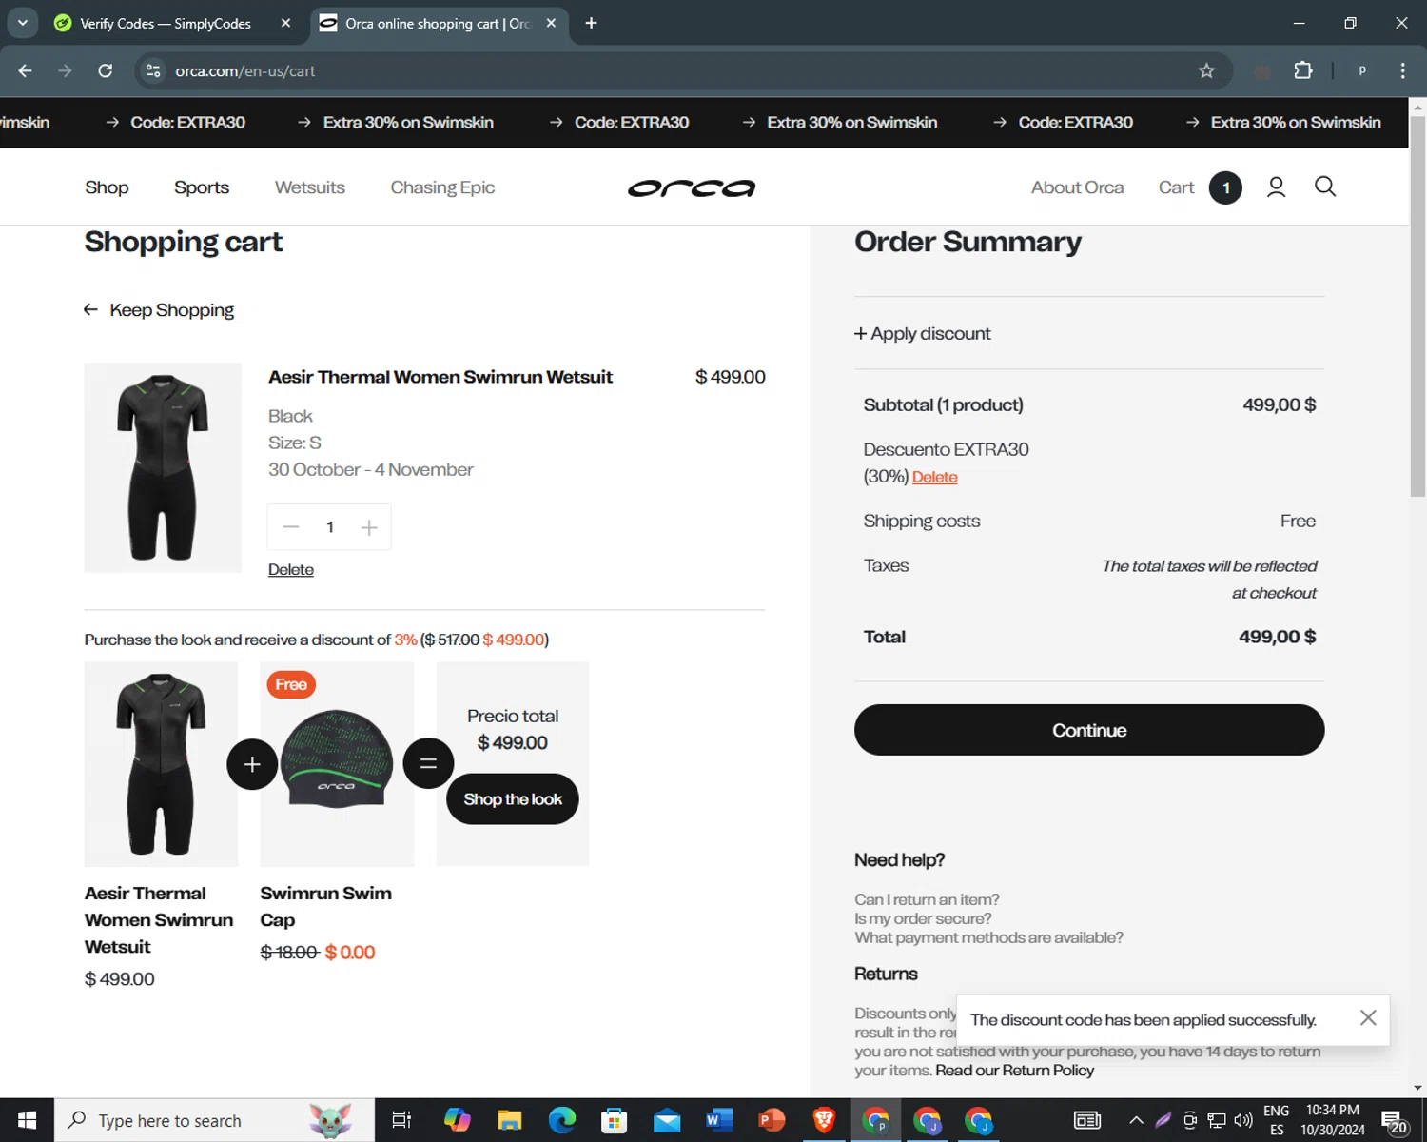Delete the wetsuit from cart
This screenshot has height=1142, width=1427.
click(291, 569)
